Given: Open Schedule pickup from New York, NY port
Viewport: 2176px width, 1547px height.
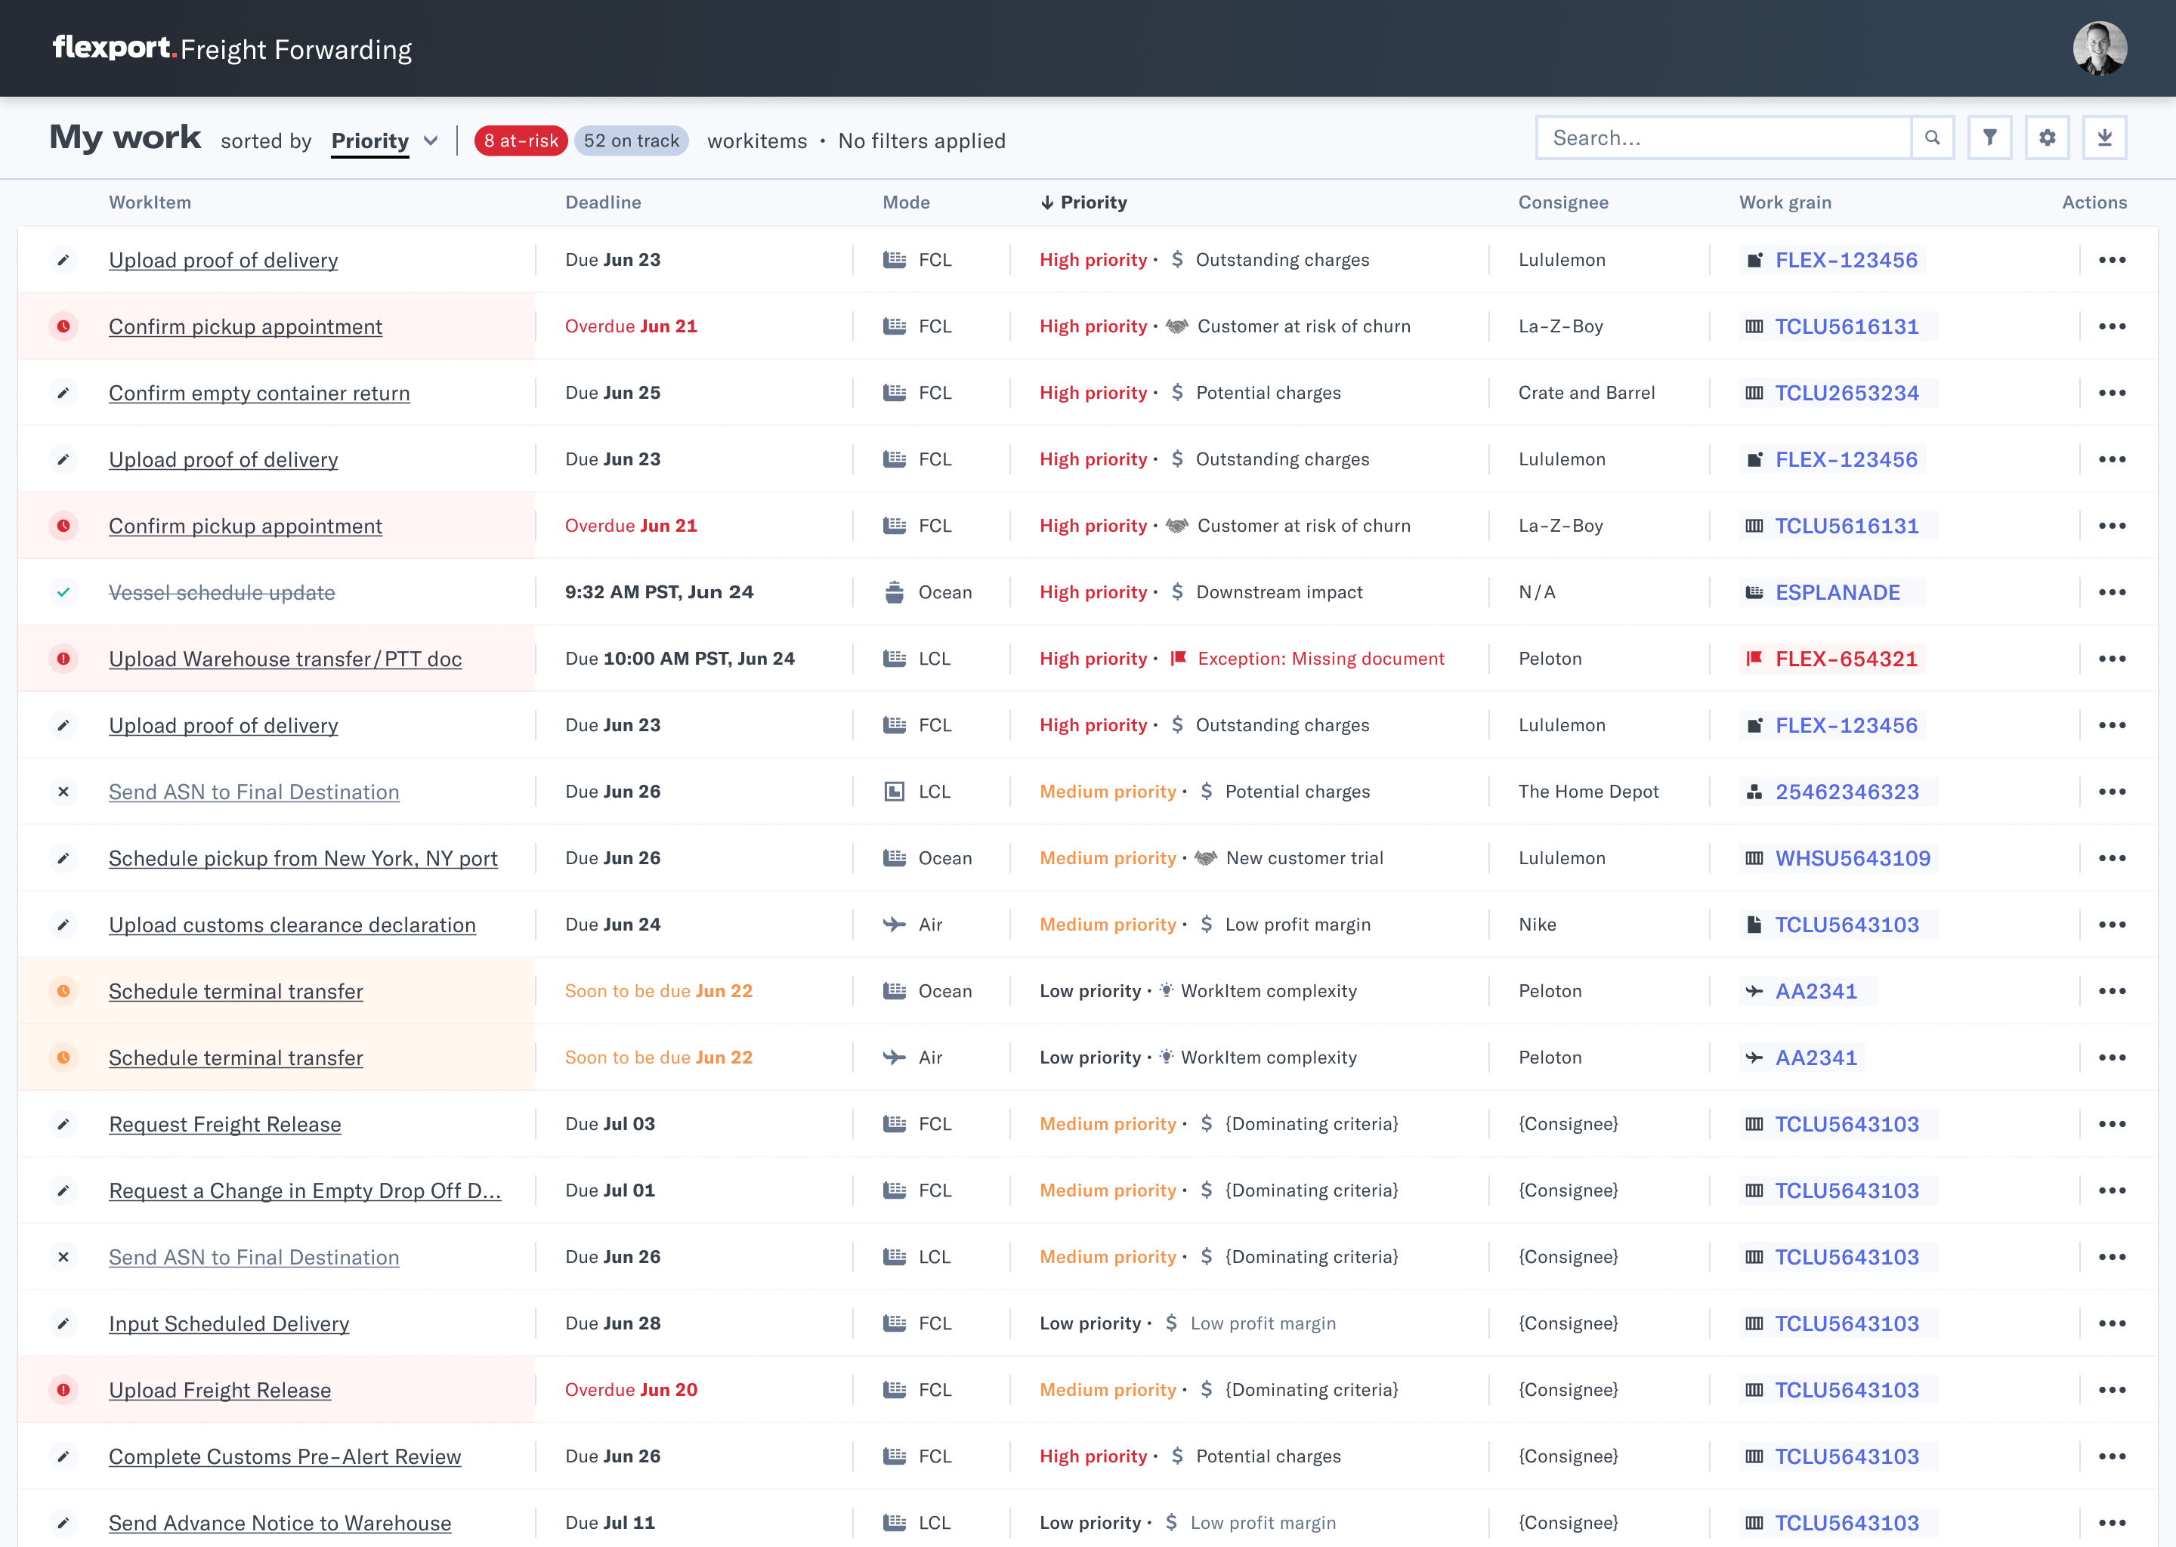Looking at the screenshot, I should click(303, 858).
